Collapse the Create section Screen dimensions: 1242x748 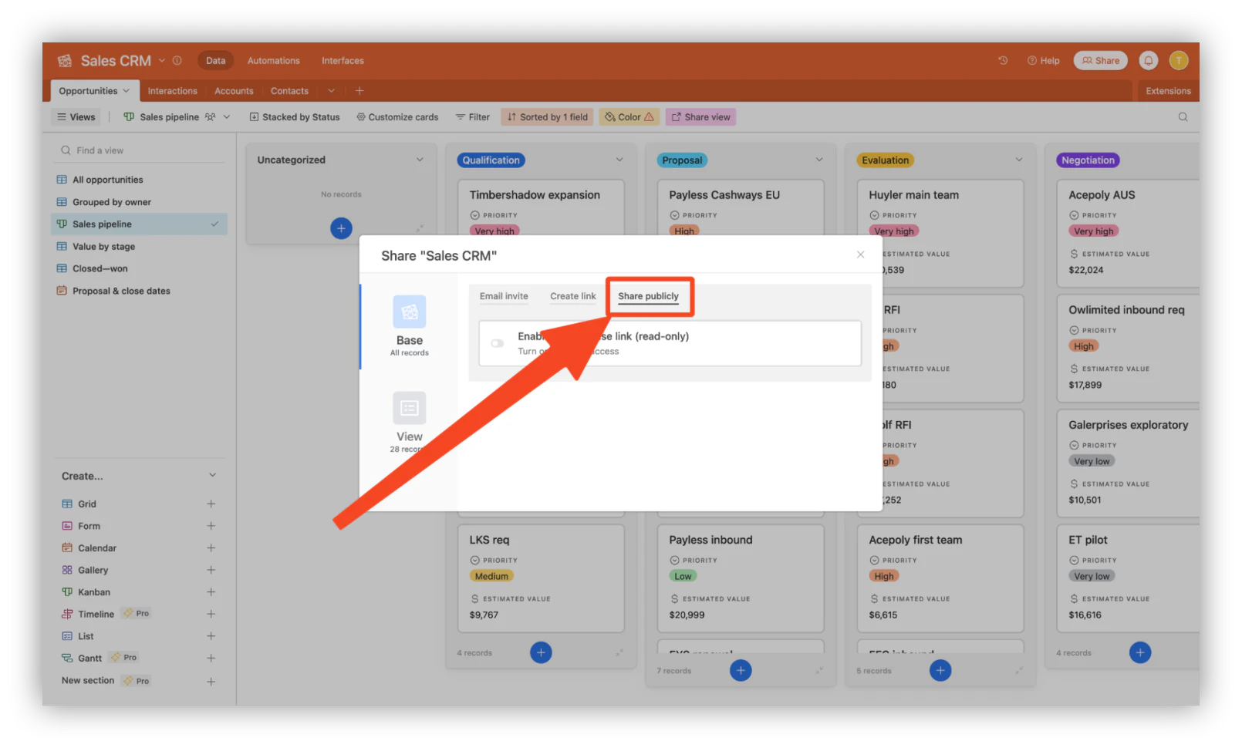[x=212, y=476]
